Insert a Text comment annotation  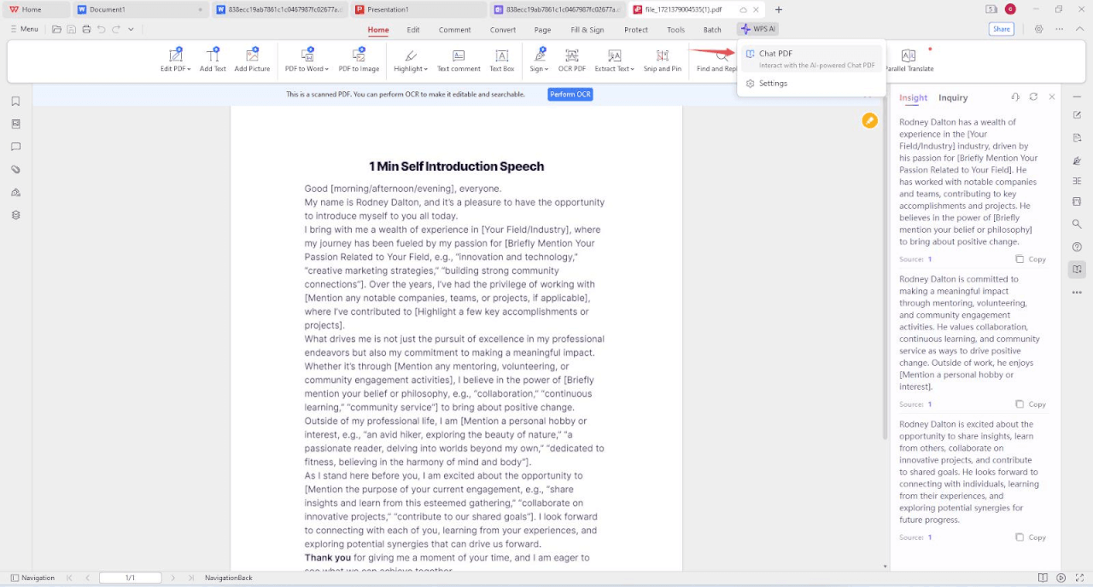459,56
